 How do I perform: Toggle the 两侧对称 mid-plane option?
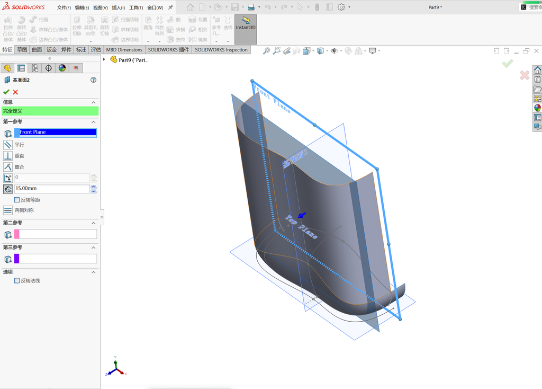[x=7, y=210]
